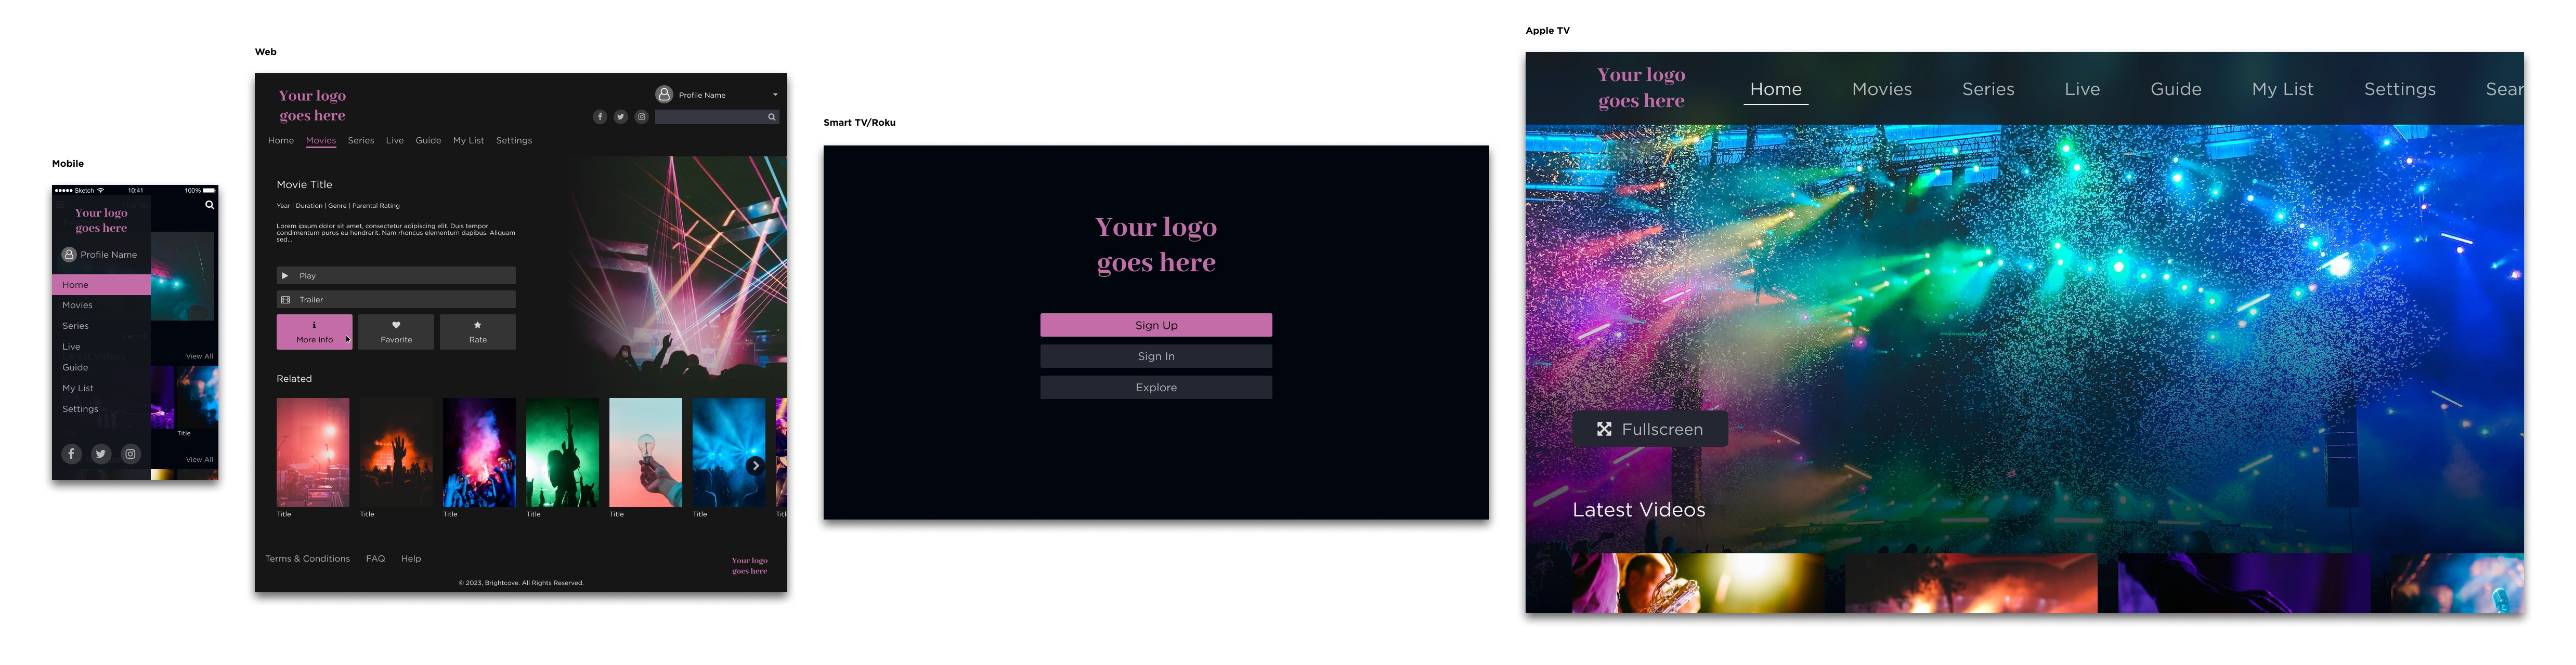Click the 'Movie Title' heading in Web
2576x665 pixels.
(x=304, y=185)
